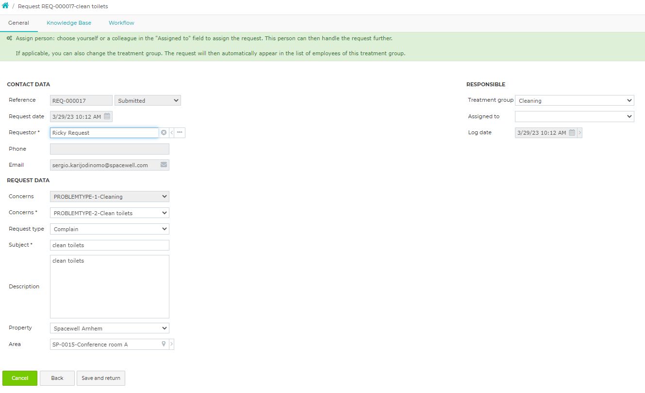
Task: Open the Log date calendar picker
Action: coord(572,133)
